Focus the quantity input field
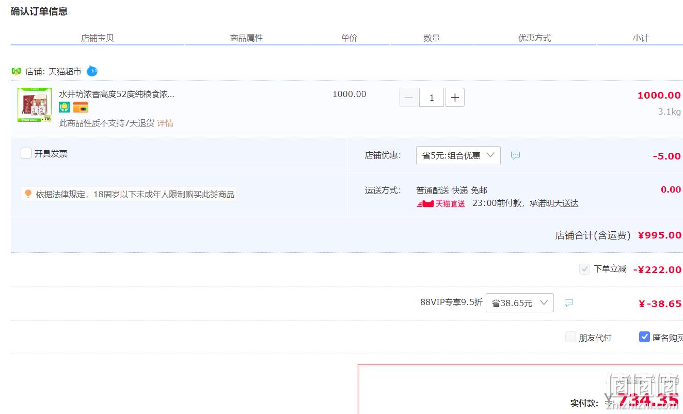 click(432, 98)
